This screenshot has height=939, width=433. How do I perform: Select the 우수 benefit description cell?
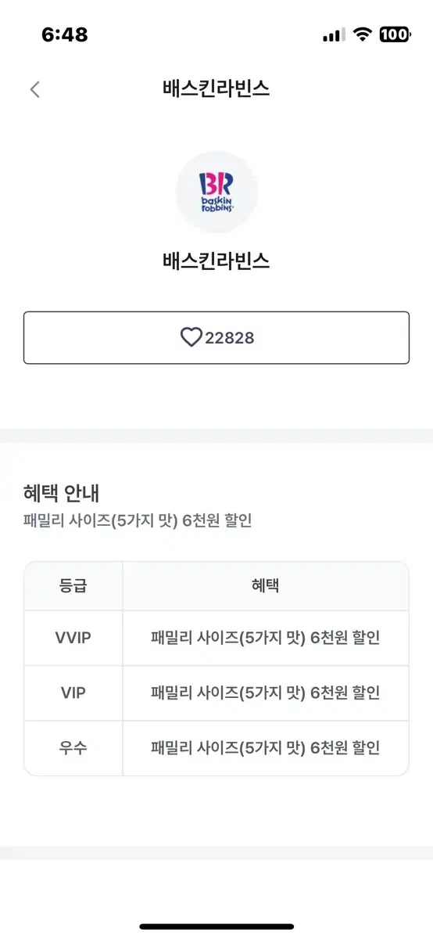pos(266,747)
